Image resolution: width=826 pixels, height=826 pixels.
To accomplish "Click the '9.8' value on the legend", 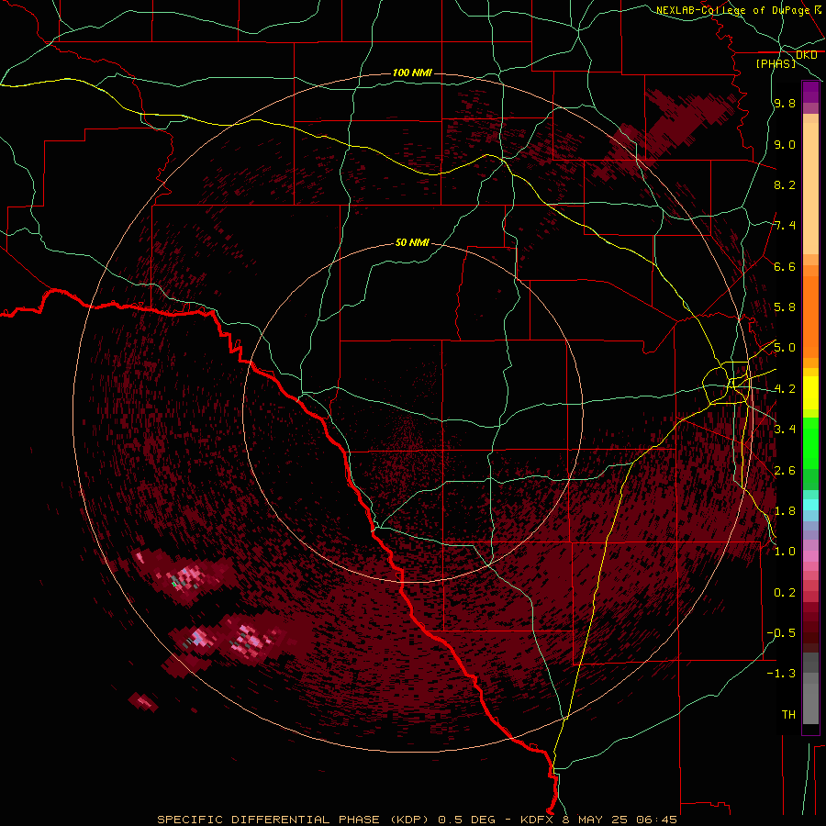I will click(785, 104).
